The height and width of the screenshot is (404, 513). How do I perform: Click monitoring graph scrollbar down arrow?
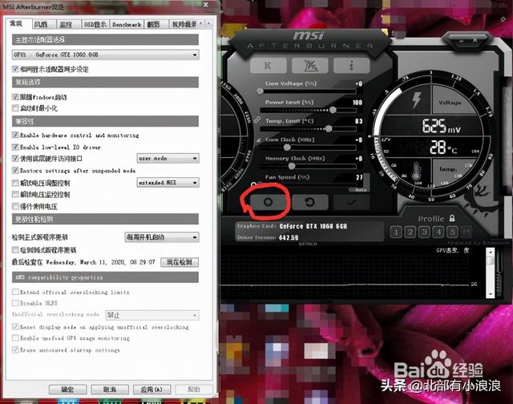tap(490, 293)
